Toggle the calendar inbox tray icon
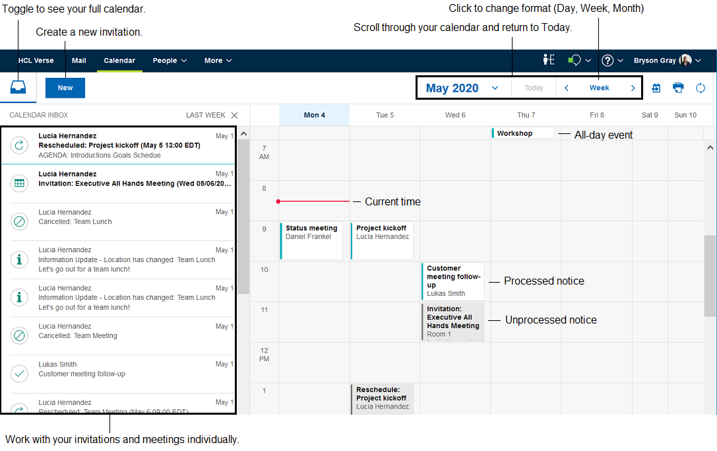 [x=18, y=88]
